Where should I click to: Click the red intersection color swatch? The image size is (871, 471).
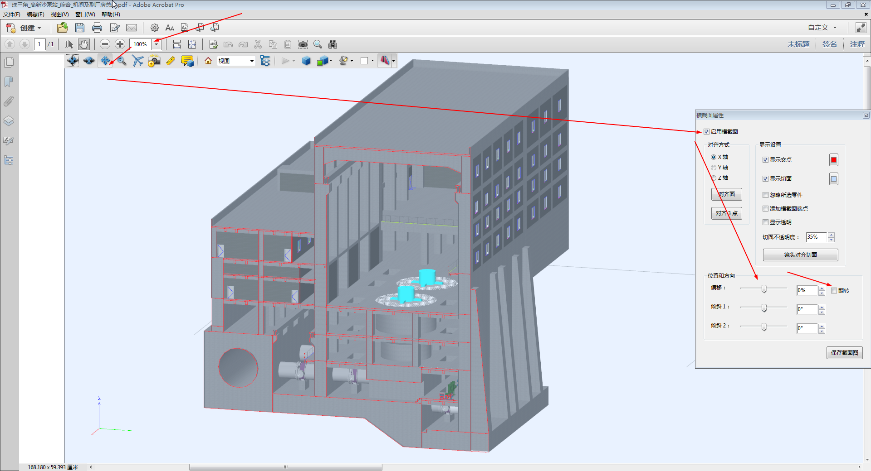pyautogui.click(x=833, y=160)
